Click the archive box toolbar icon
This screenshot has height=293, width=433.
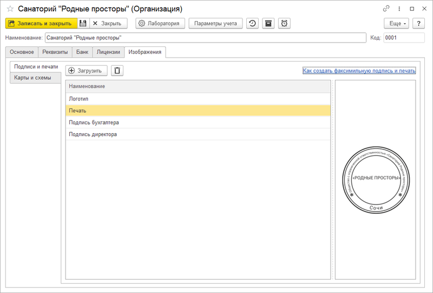coord(268,23)
